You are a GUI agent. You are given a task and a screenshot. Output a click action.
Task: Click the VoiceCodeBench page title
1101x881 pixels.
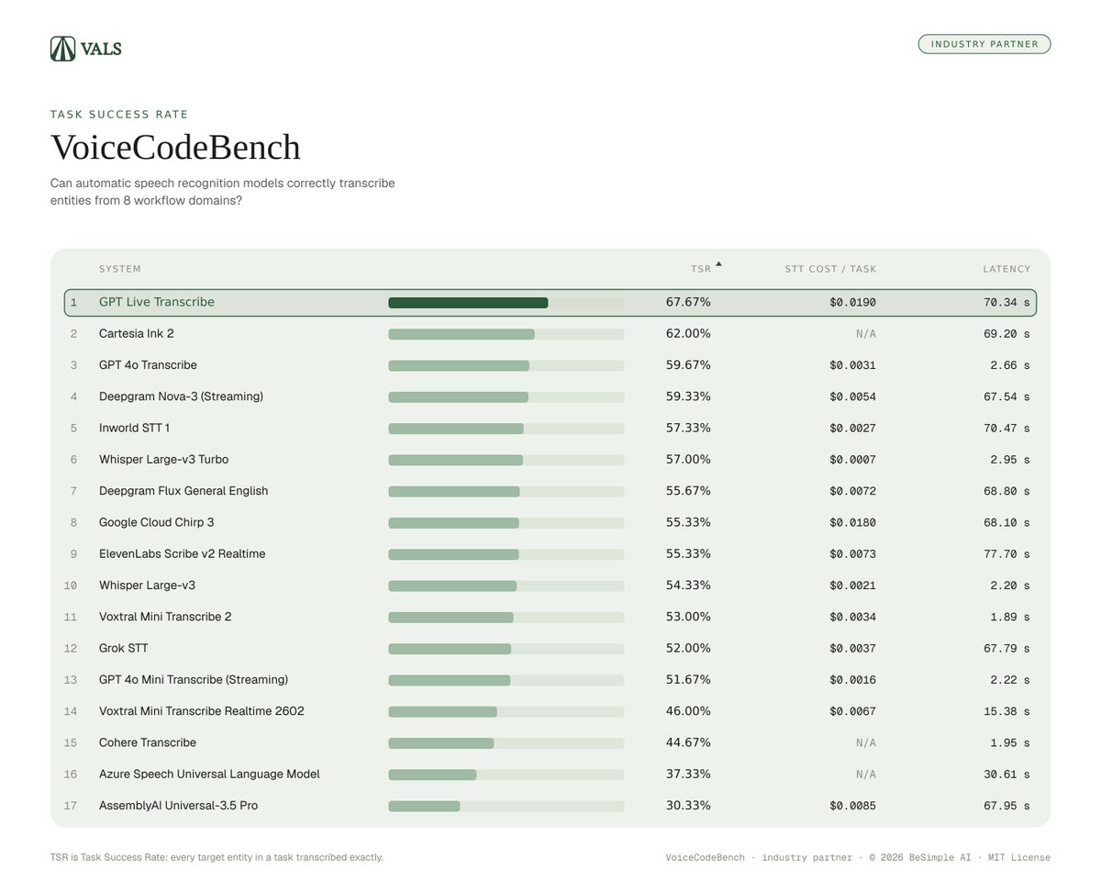click(175, 148)
